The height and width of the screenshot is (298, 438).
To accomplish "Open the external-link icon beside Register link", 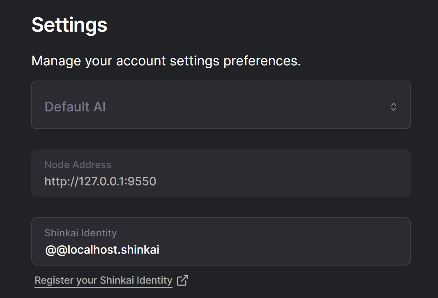I will pyautogui.click(x=182, y=280).
